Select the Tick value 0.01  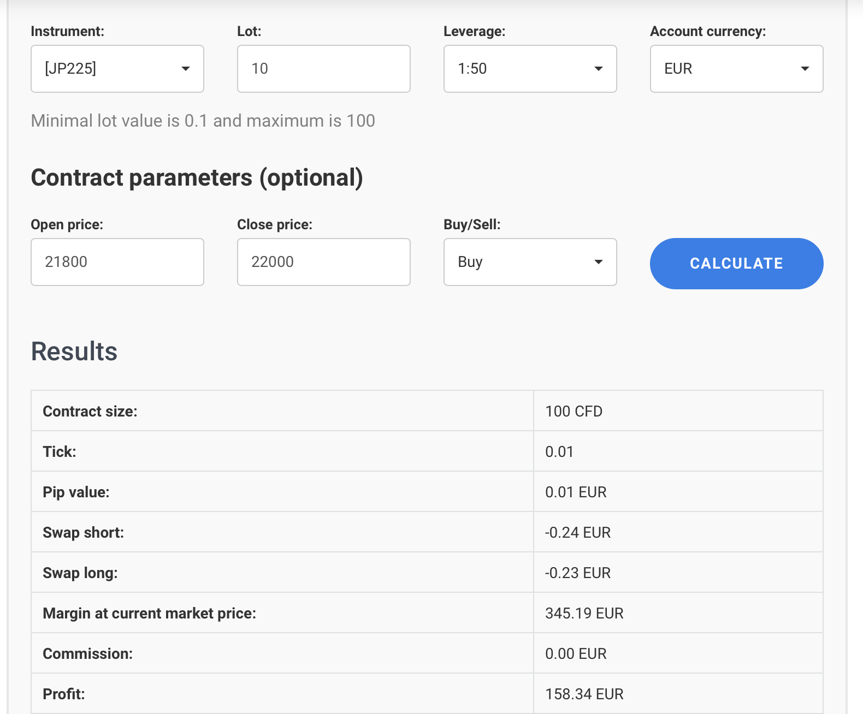pyautogui.click(x=559, y=451)
